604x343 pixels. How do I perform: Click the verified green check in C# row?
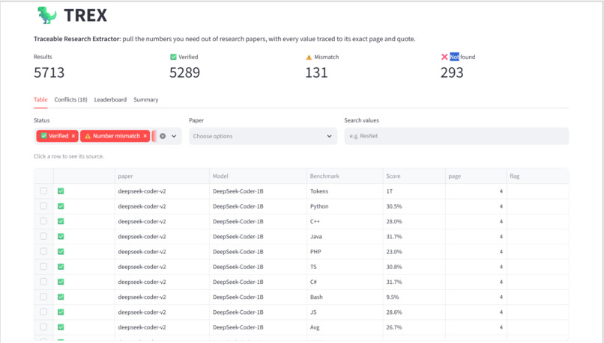point(61,282)
